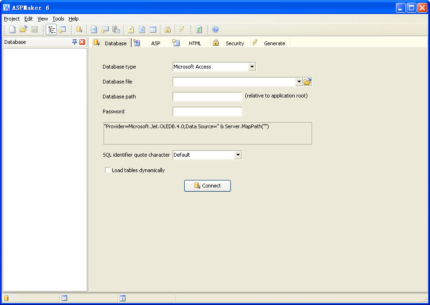Viewport: 430px width, 305px height.
Task: Toggle the Load tables dynamically checkbox
Action: [x=108, y=170]
